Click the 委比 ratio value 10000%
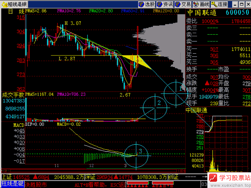 coord(210,21)
